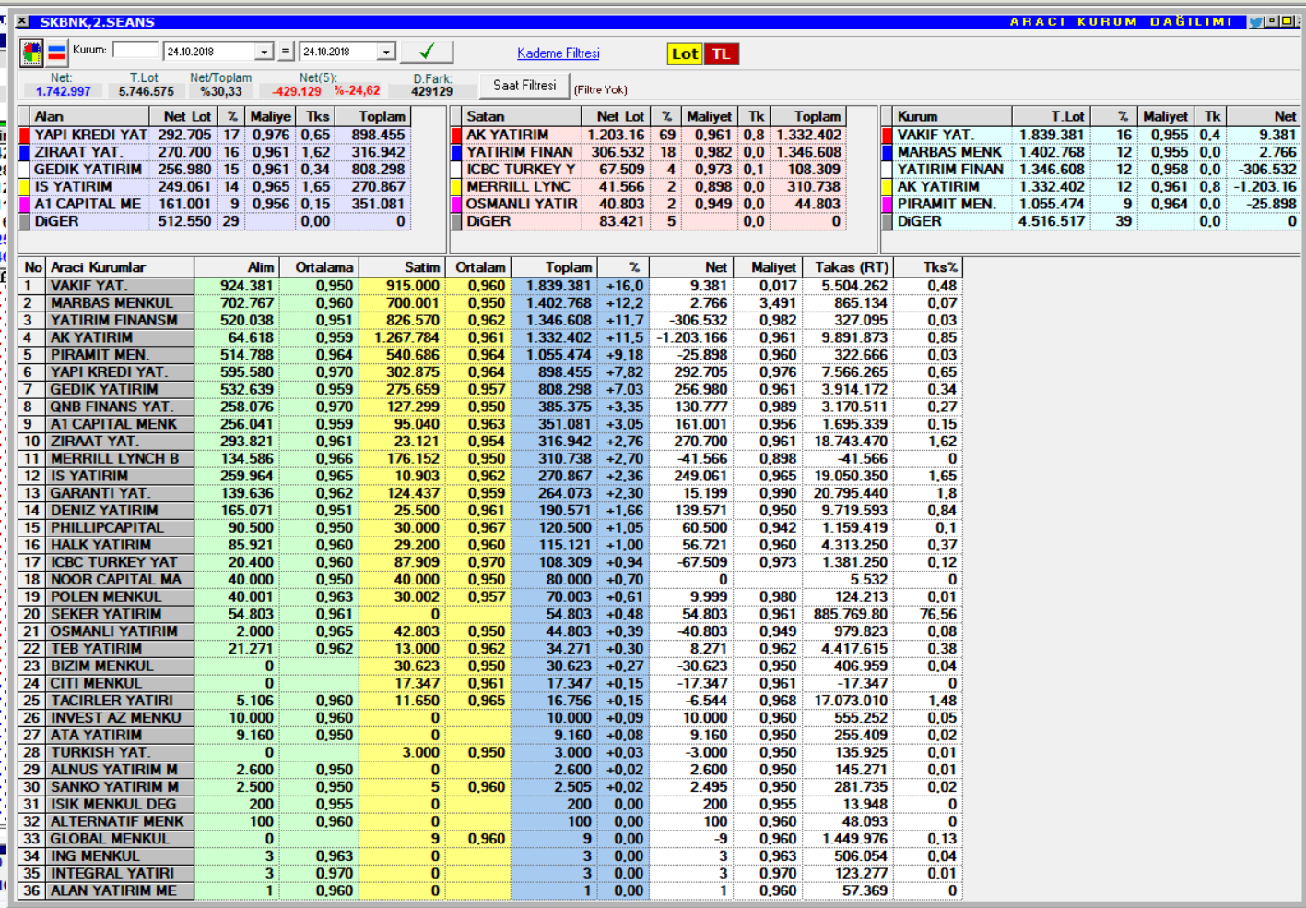The width and height of the screenshot is (1306, 908).
Task: Click red swatch beside YAPI KREDI YAT in Alan
Action: tap(25, 135)
